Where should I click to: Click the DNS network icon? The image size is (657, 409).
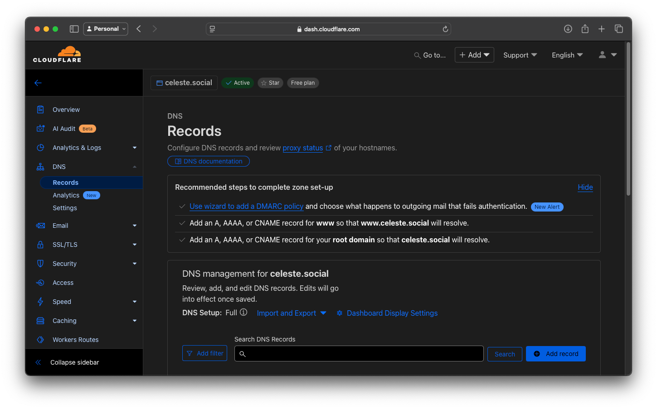click(40, 167)
